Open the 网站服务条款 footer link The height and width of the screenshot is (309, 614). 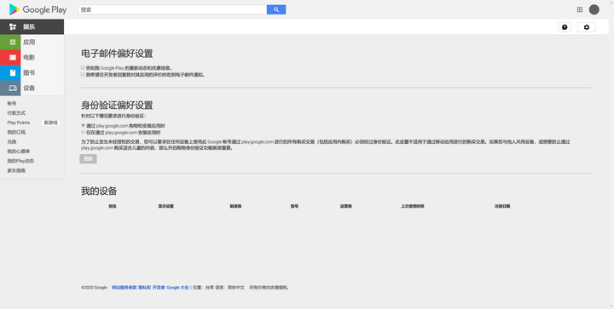click(x=125, y=288)
